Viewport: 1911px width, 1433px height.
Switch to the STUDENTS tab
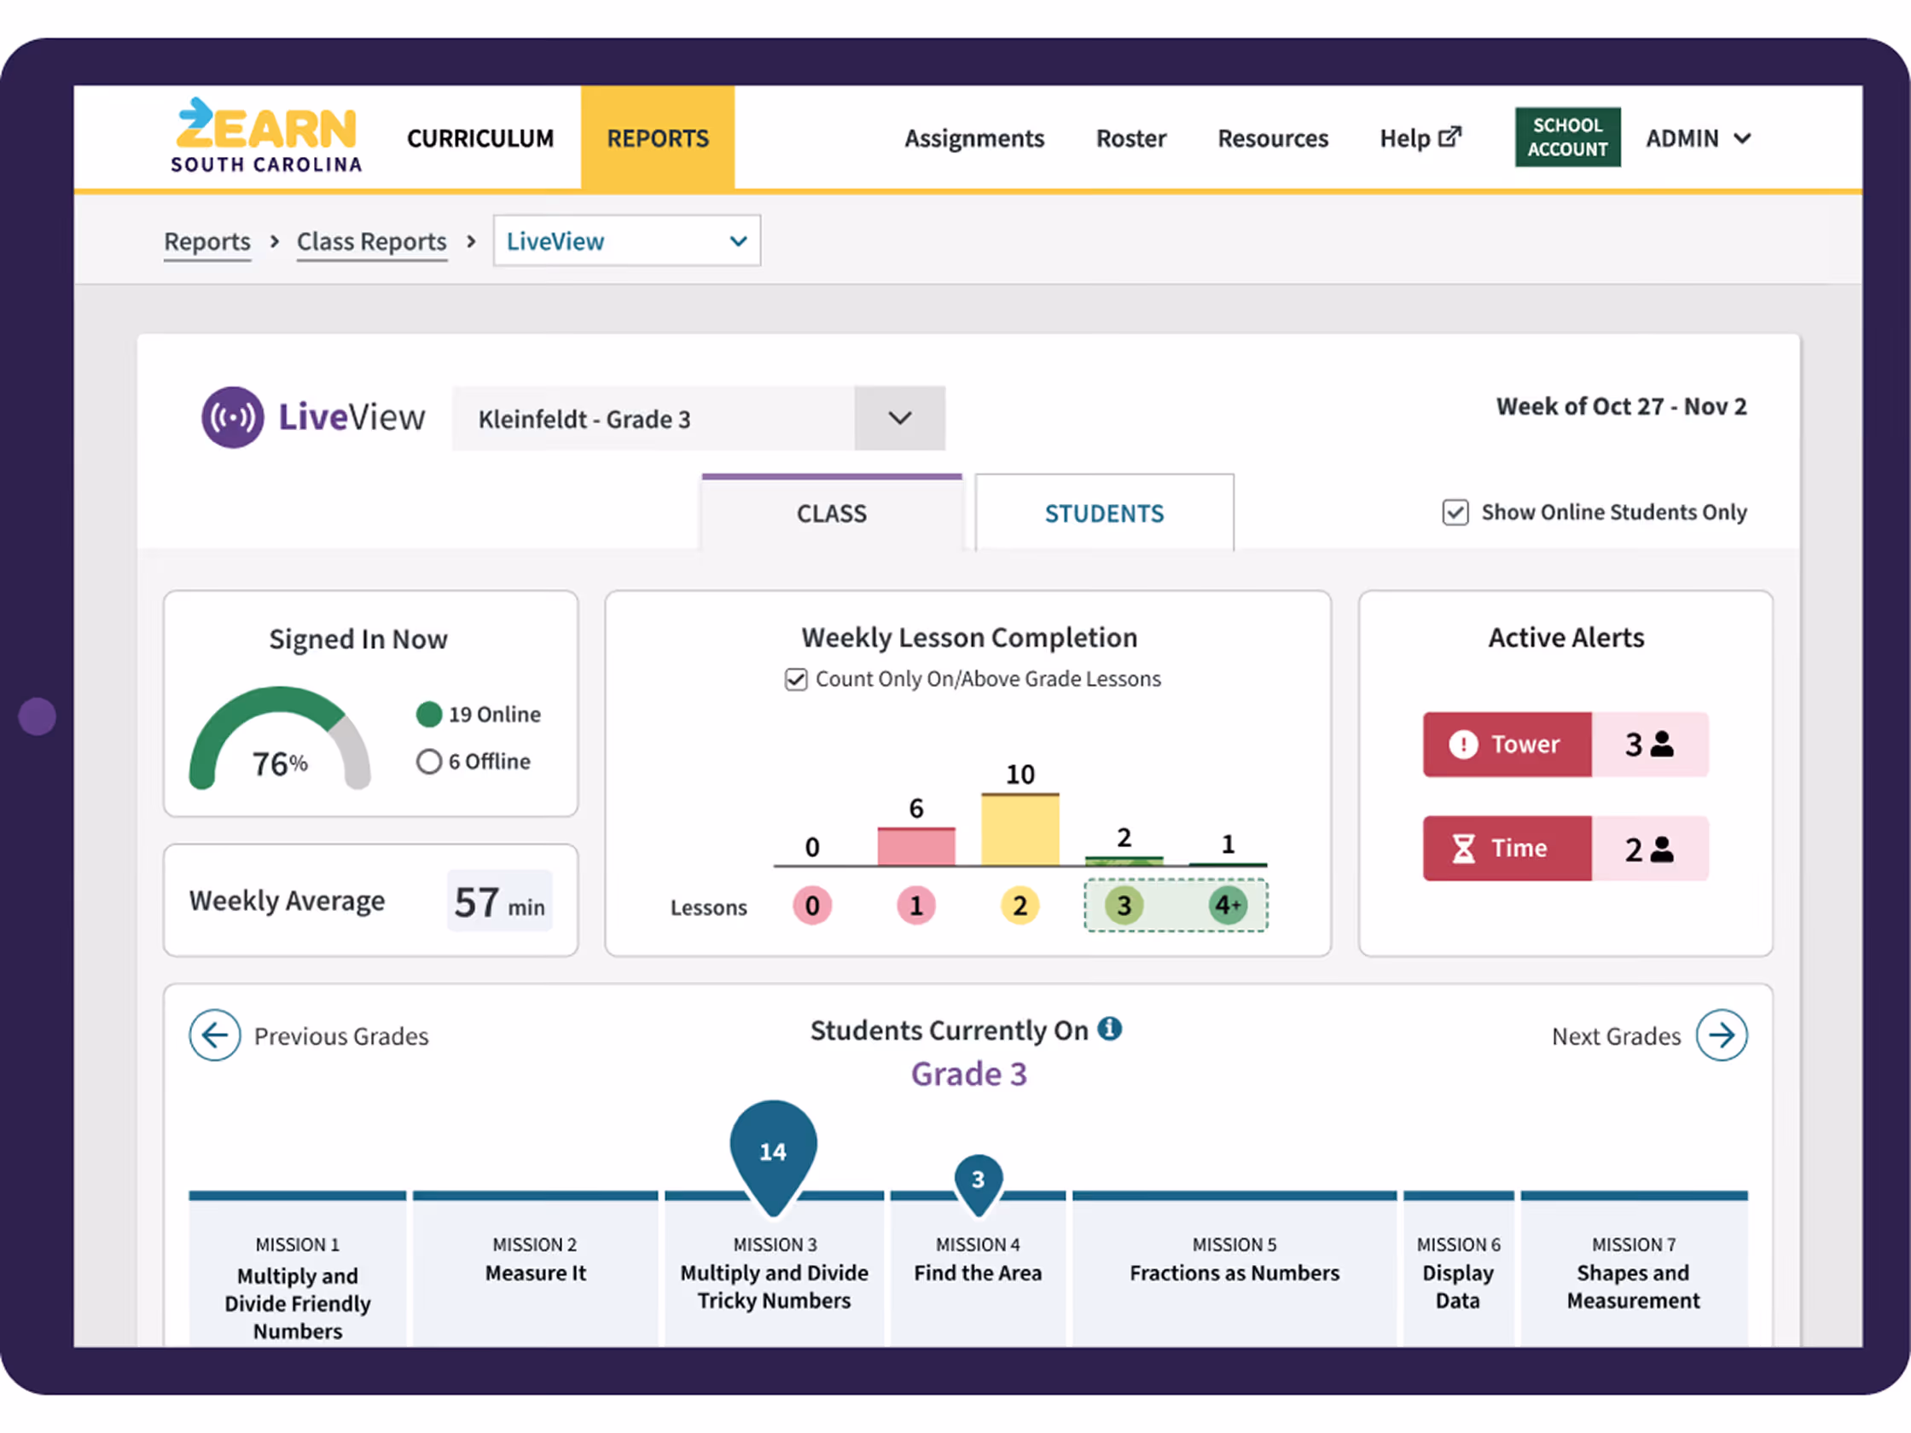(1104, 513)
